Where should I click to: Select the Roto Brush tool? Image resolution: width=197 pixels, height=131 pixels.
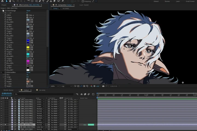pos(59,1)
